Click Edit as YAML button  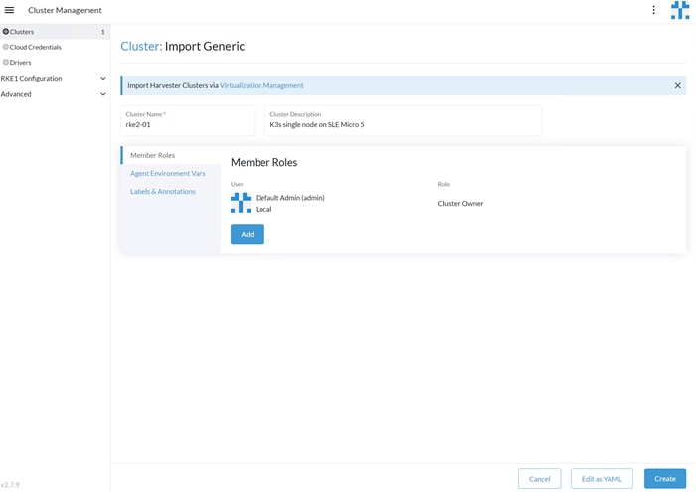pos(602,479)
